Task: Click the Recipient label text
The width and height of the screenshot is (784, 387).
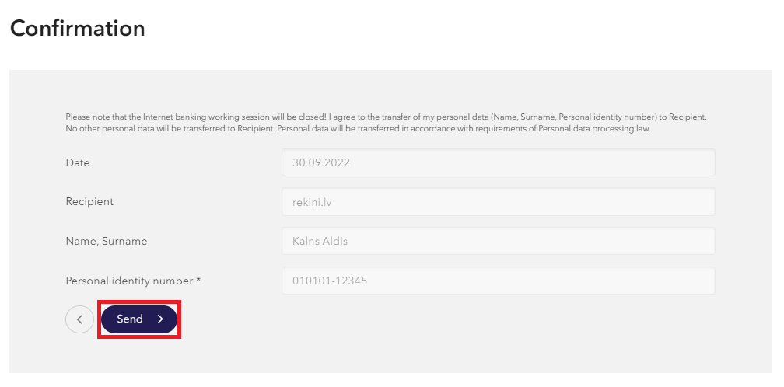Action: 89,202
